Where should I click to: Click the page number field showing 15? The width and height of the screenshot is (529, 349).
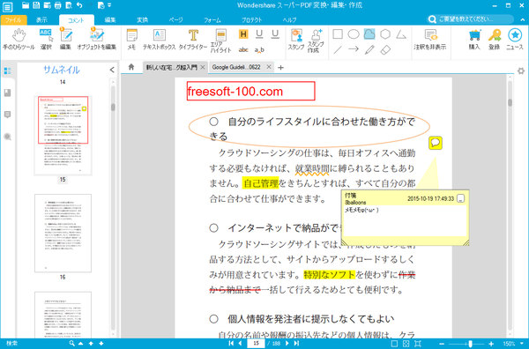(256, 343)
